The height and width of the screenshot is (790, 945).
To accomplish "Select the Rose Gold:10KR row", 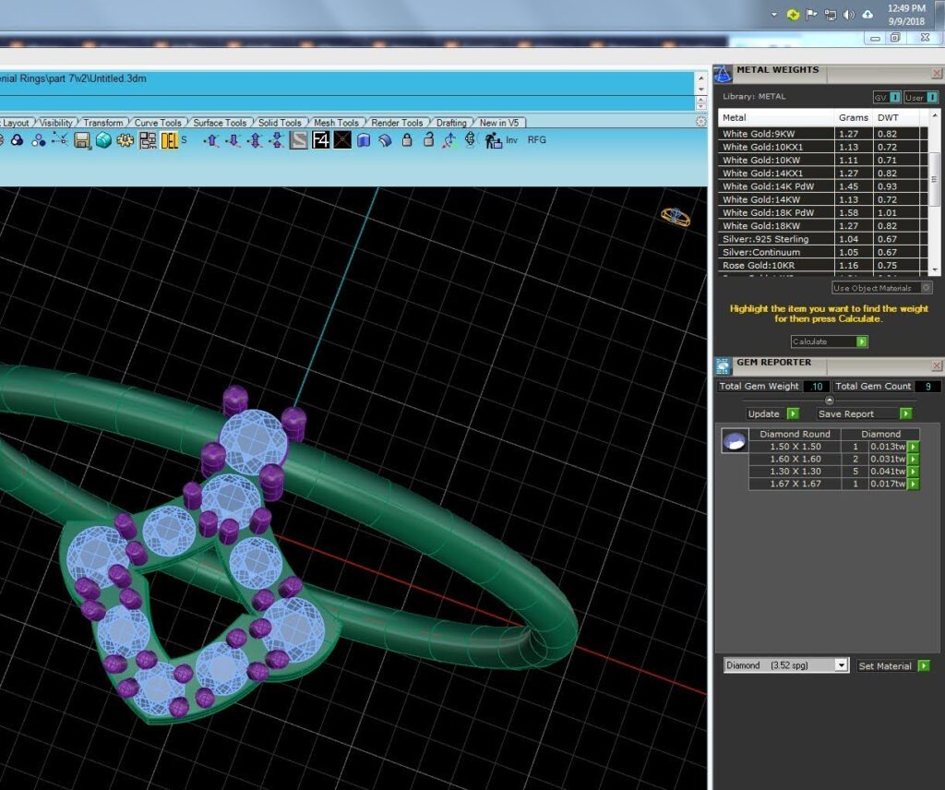I will (822, 265).
